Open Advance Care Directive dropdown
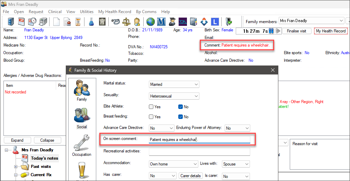The width and height of the screenshot is (350, 181). pyautogui.click(x=161, y=128)
